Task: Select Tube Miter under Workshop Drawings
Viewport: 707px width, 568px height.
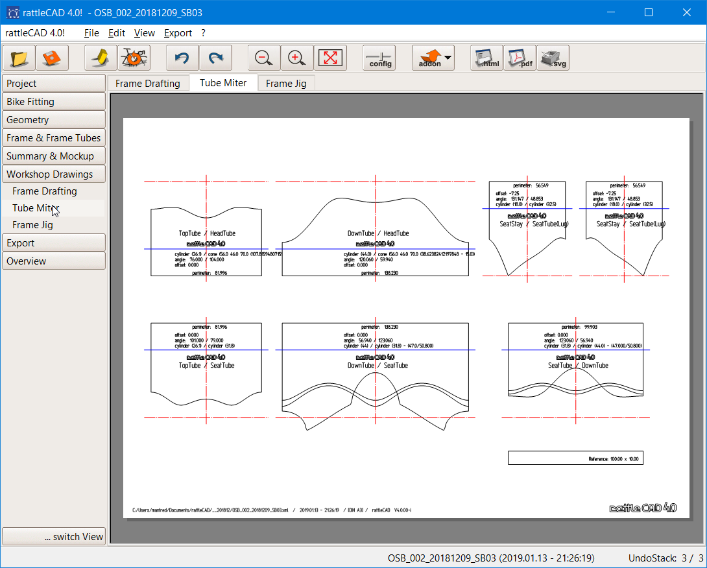Action: [36, 208]
